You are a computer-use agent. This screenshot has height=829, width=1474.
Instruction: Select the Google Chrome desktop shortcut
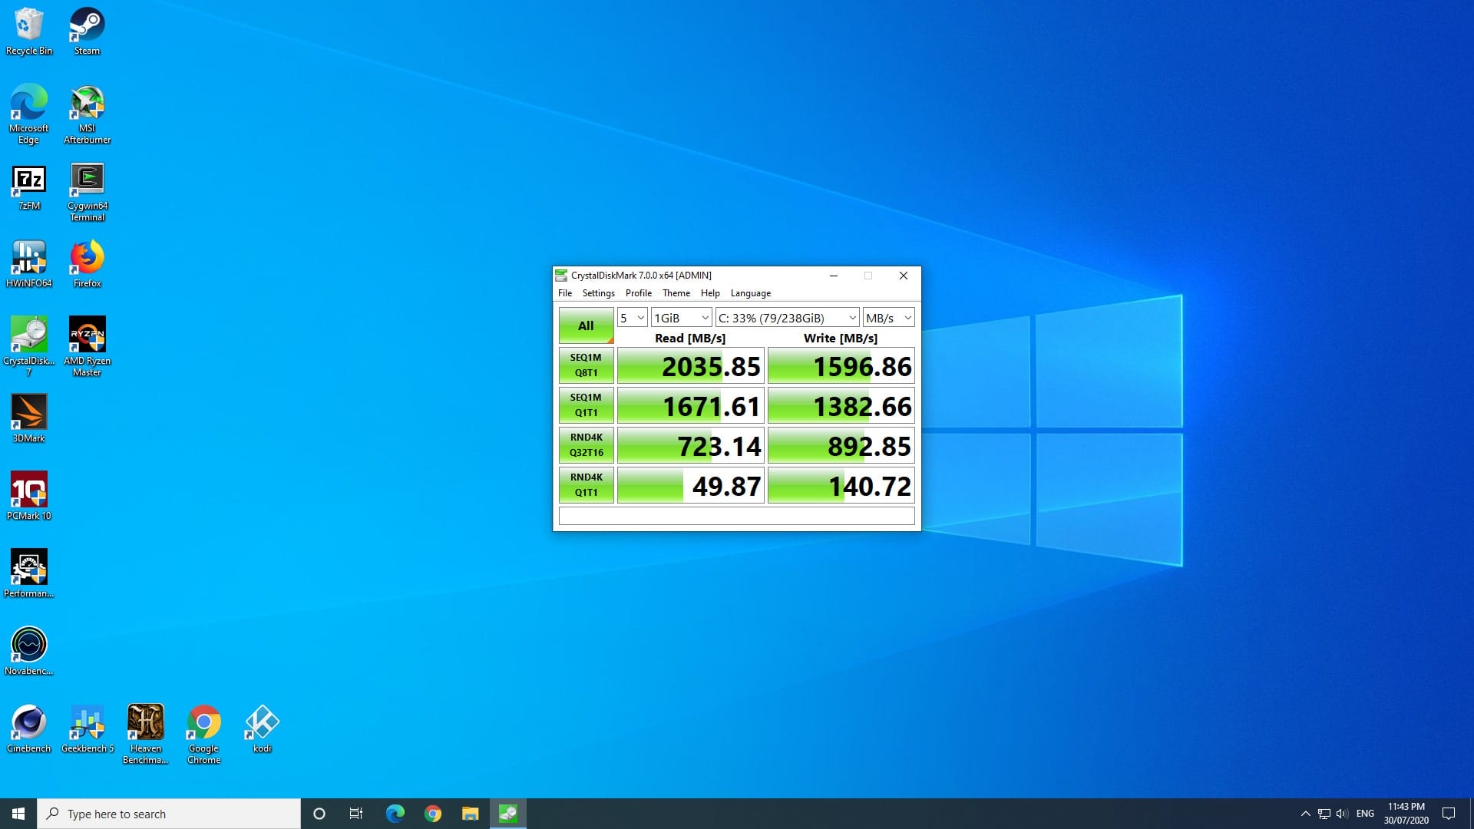203,735
